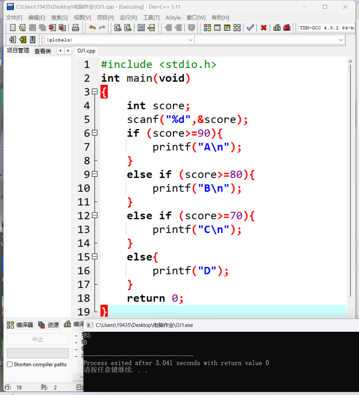
Task: Open the (globals) scope dropdown
Action: pyautogui.click(x=119, y=40)
